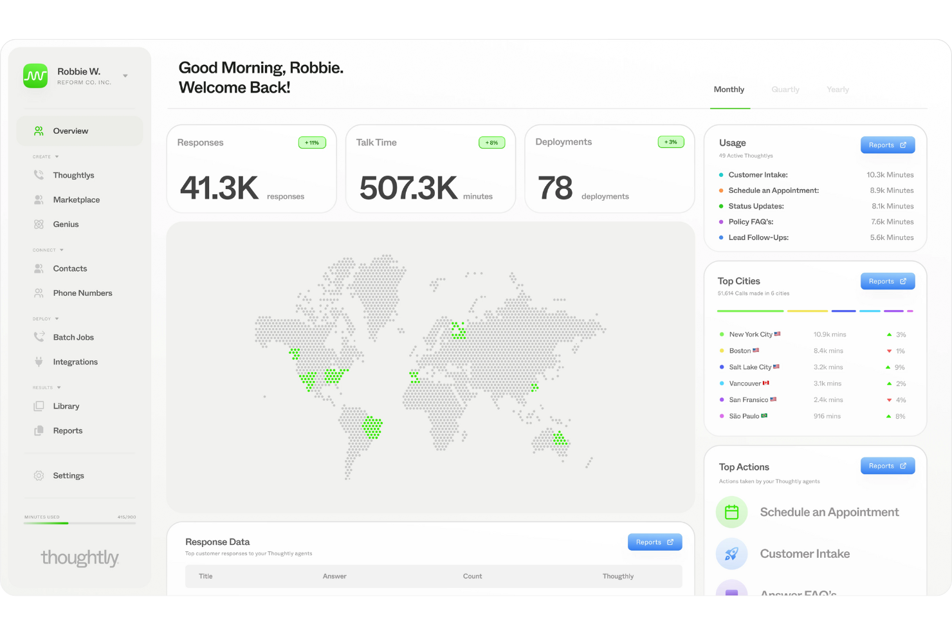952x635 pixels.
Task: Open the Contacts panel
Action: [69, 268]
